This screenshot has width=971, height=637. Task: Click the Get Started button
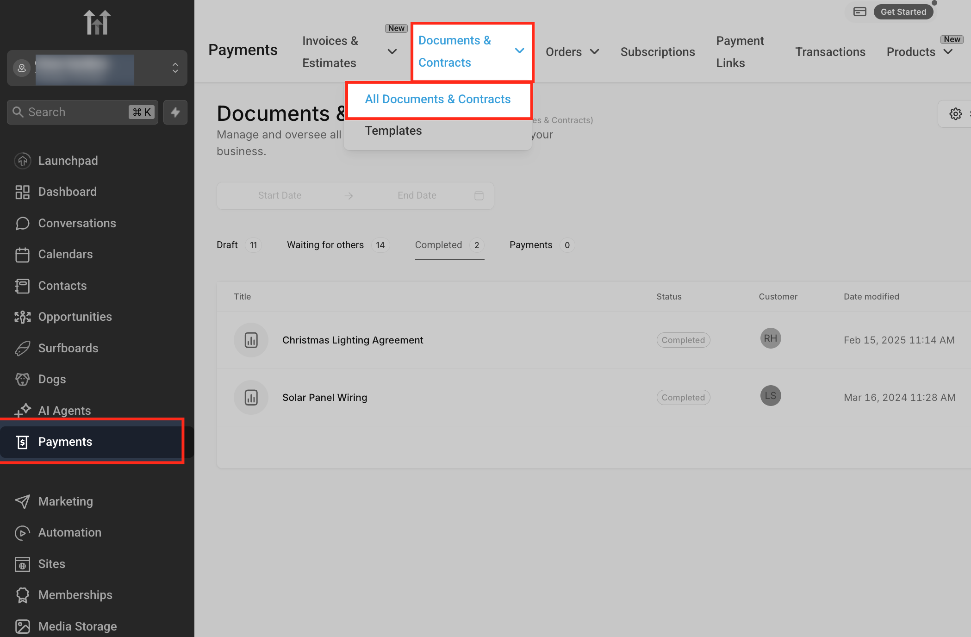(903, 12)
